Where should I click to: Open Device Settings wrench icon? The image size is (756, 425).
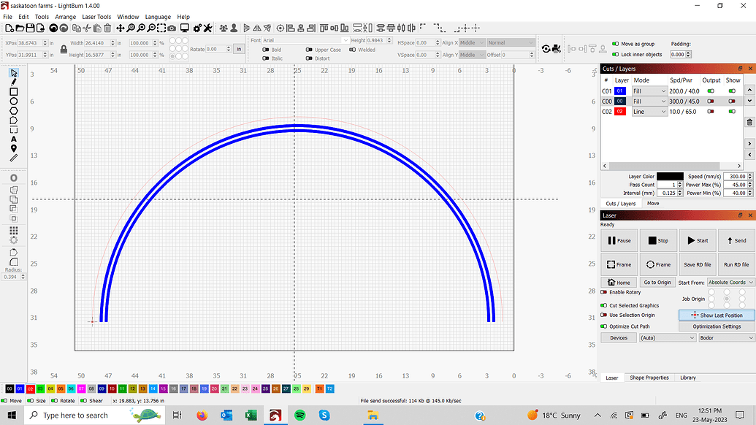[x=208, y=28]
